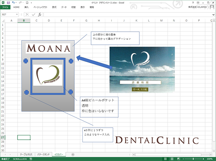Select the bottom-right blue cross shape
This screenshot has height=161, width=216.
(71, 92)
